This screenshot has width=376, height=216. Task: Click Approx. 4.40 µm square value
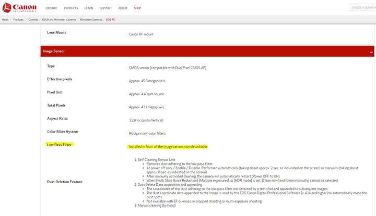tap(146, 94)
